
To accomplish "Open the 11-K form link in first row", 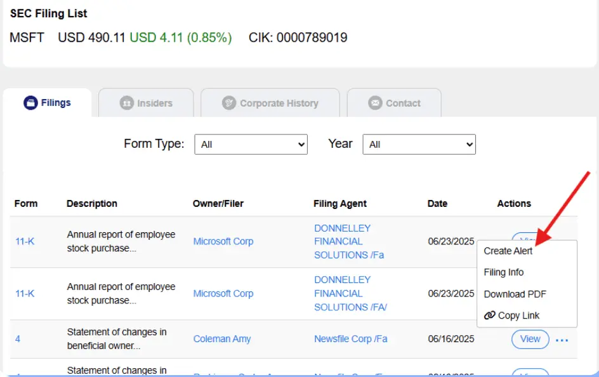I will pyautogui.click(x=25, y=241).
